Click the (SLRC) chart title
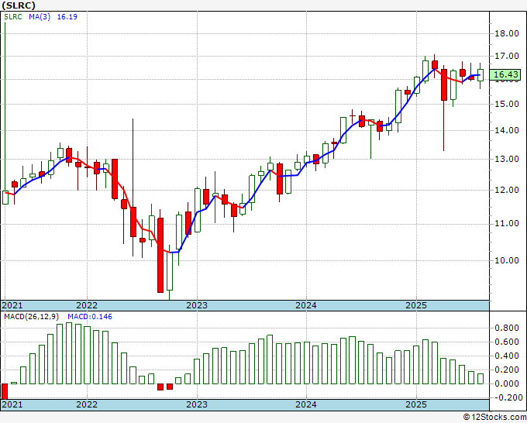Image resolution: width=527 pixels, height=423 pixels. 19,5
